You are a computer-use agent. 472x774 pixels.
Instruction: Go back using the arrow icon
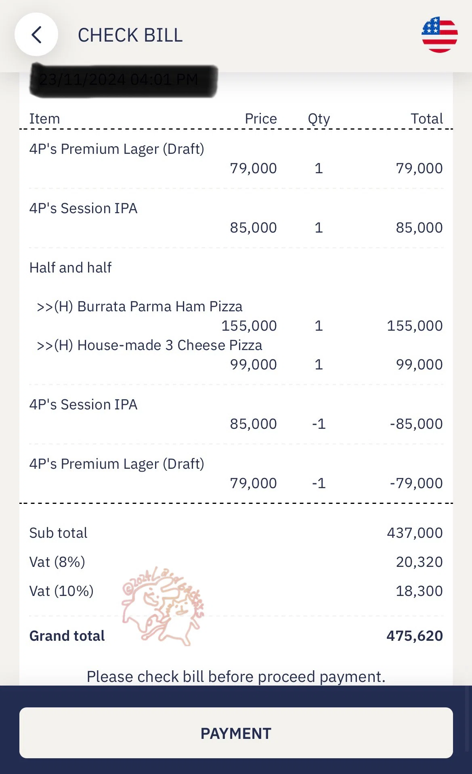click(x=36, y=35)
